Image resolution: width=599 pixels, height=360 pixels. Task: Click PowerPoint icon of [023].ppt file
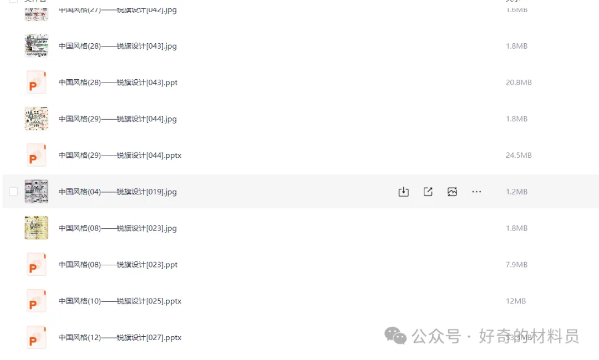click(x=36, y=265)
